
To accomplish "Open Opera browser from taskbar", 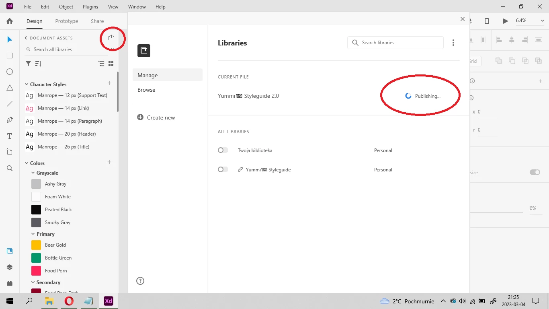I will point(69,301).
